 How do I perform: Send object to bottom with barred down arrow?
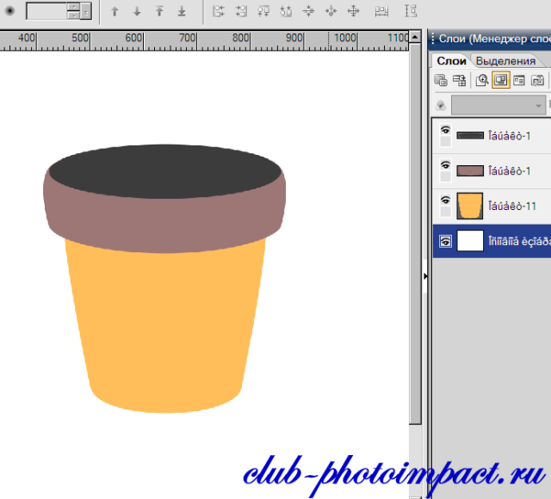click(182, 11)
